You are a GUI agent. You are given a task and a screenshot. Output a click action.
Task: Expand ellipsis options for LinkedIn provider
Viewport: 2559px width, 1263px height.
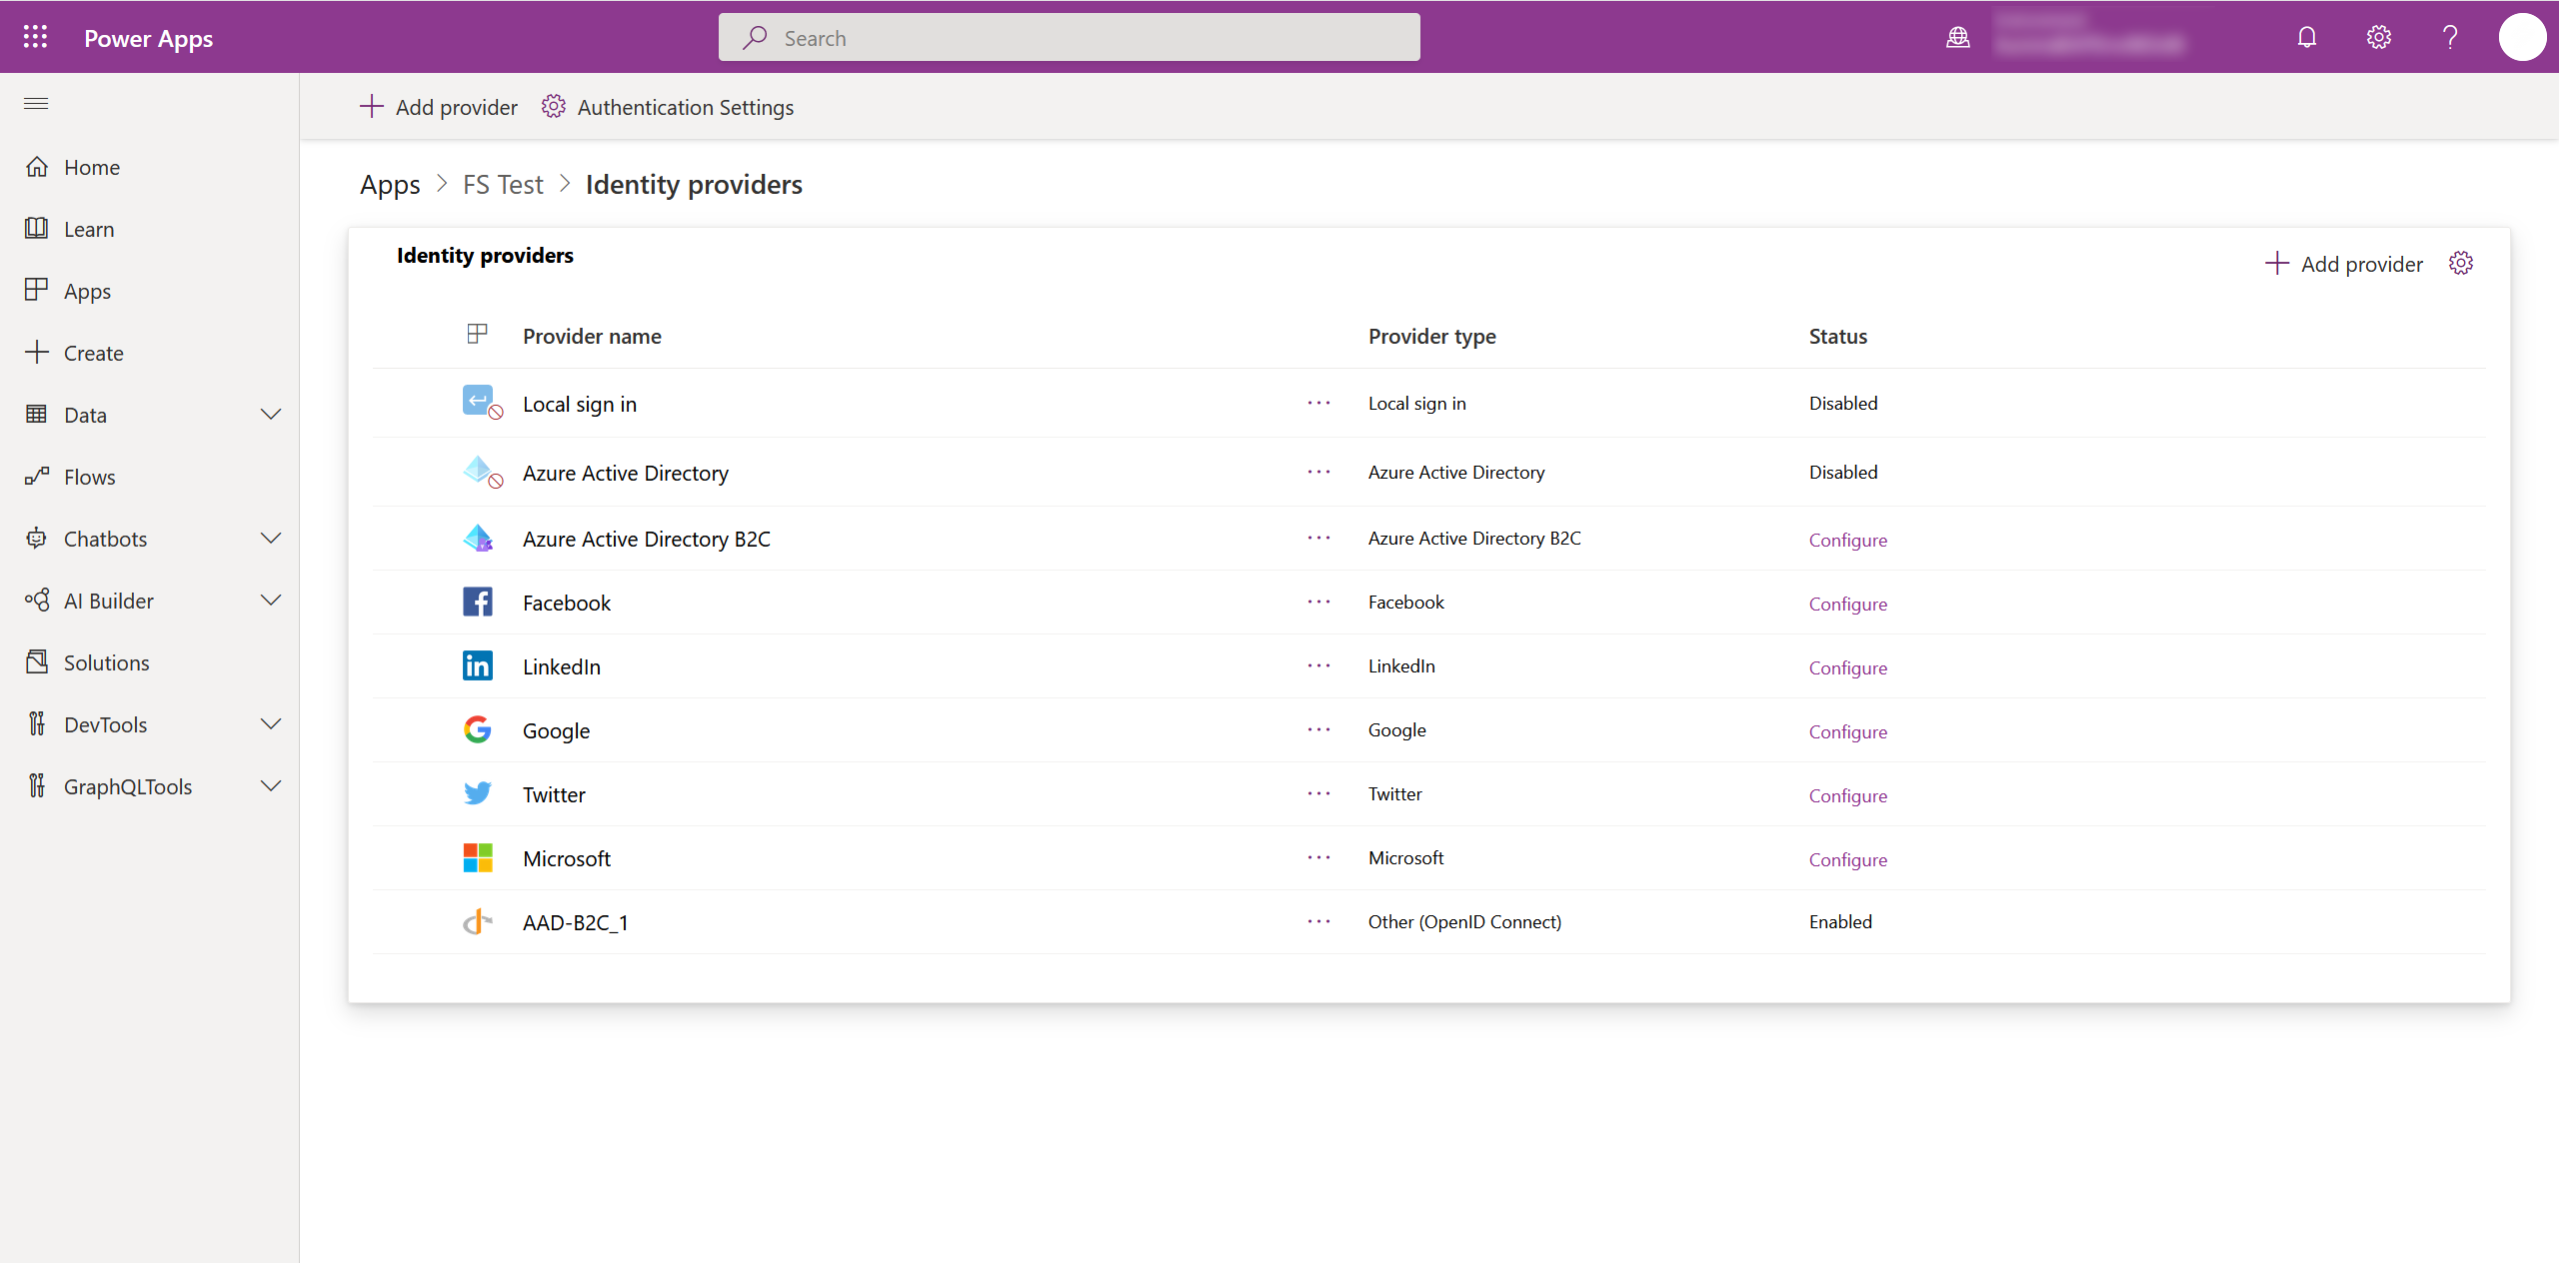[x=1318, y=665]
